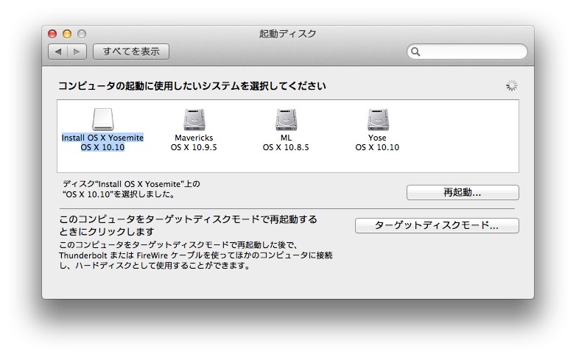The image size is (576, 357).
Task: Click the Mavericks OS X 10.9.5 label
Action: click(x=194, y=143)
